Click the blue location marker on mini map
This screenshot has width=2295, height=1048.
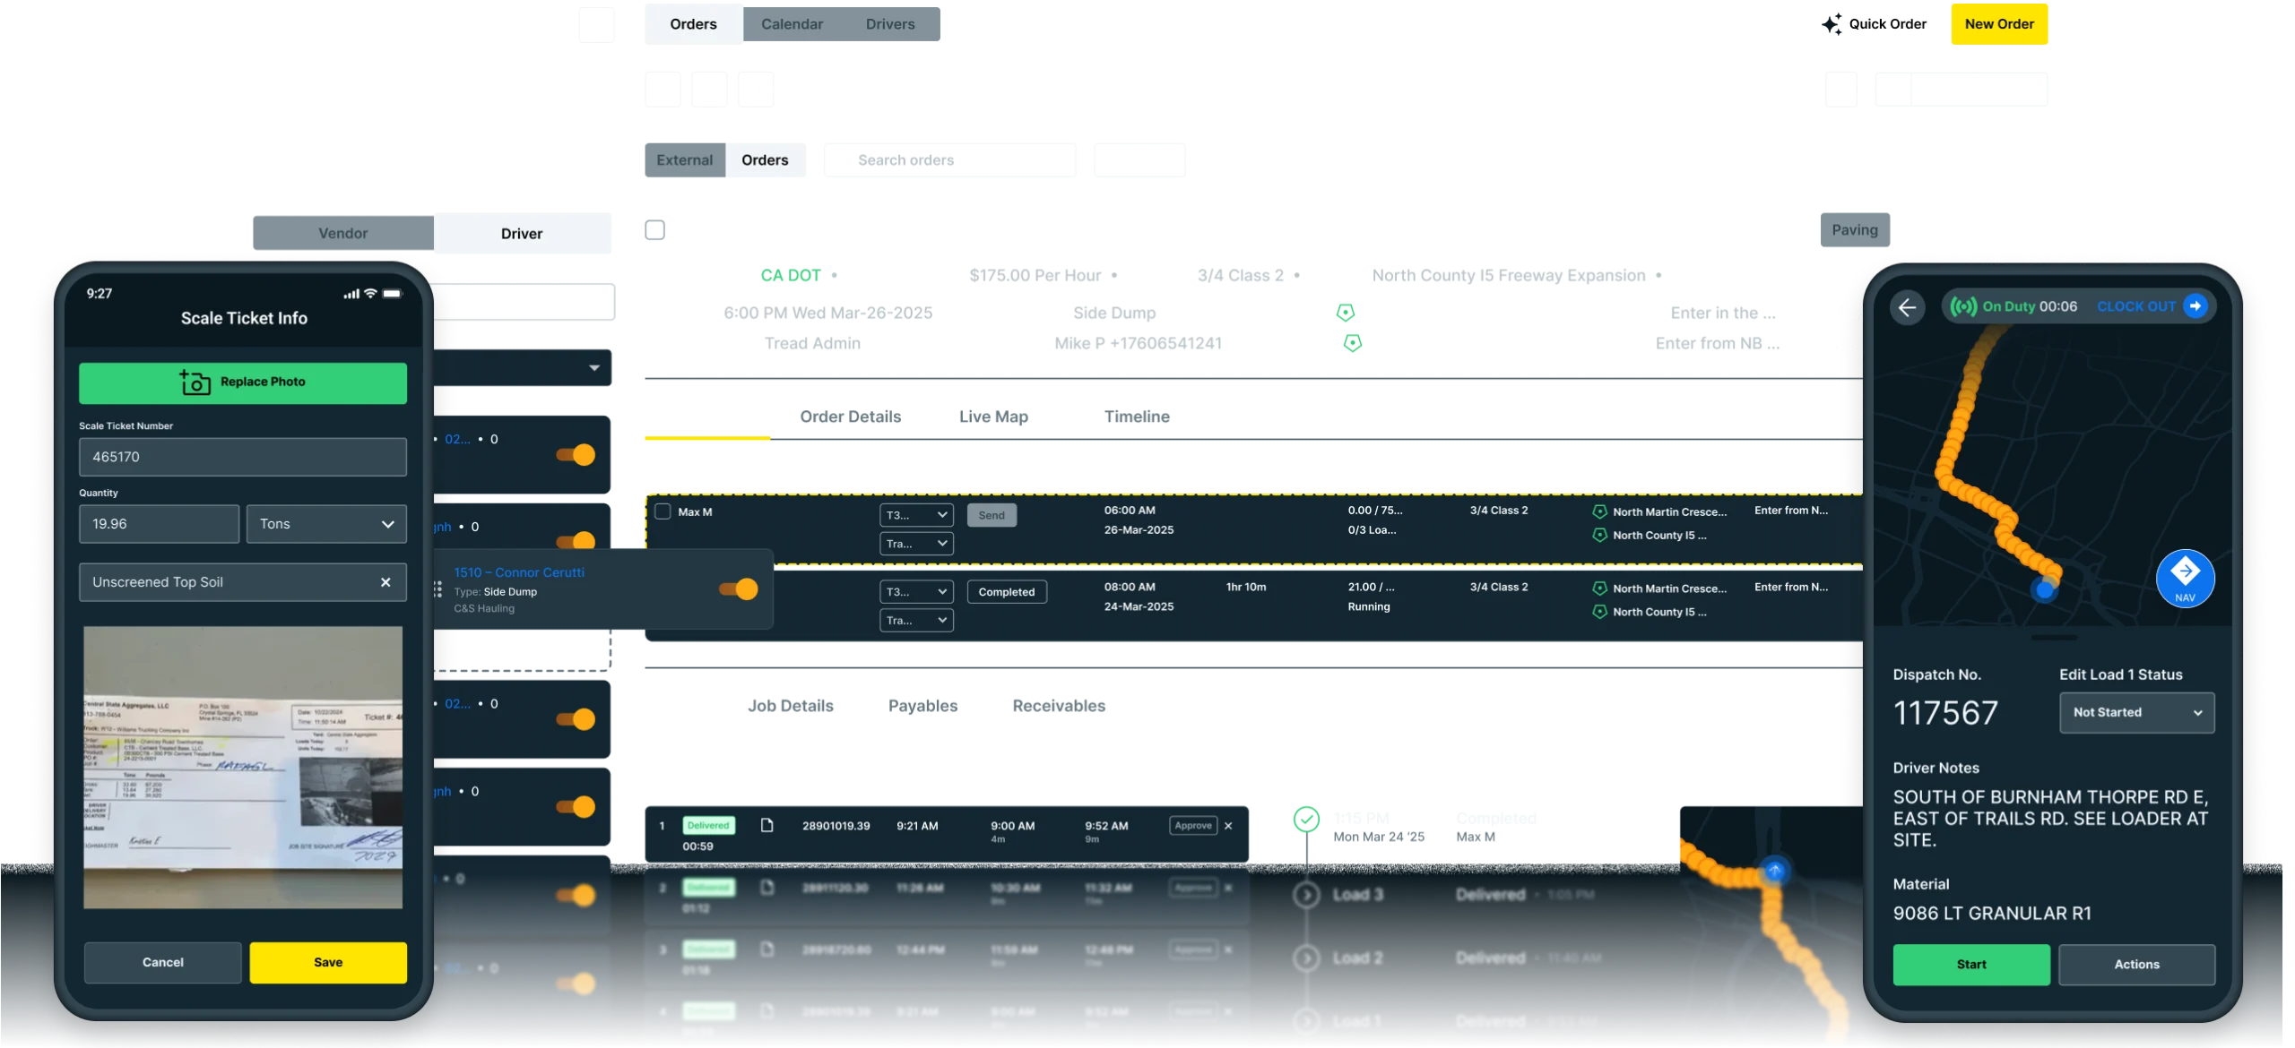pos(1774,869)
